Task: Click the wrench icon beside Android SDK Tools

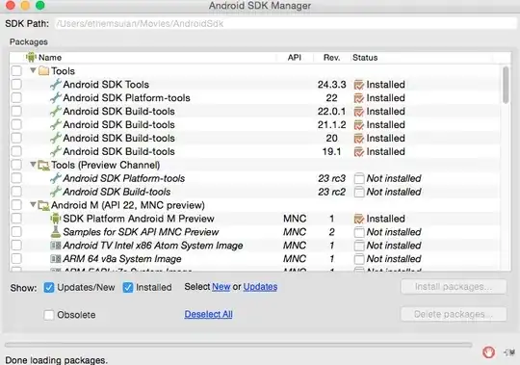Action: [x=56, y=84]
